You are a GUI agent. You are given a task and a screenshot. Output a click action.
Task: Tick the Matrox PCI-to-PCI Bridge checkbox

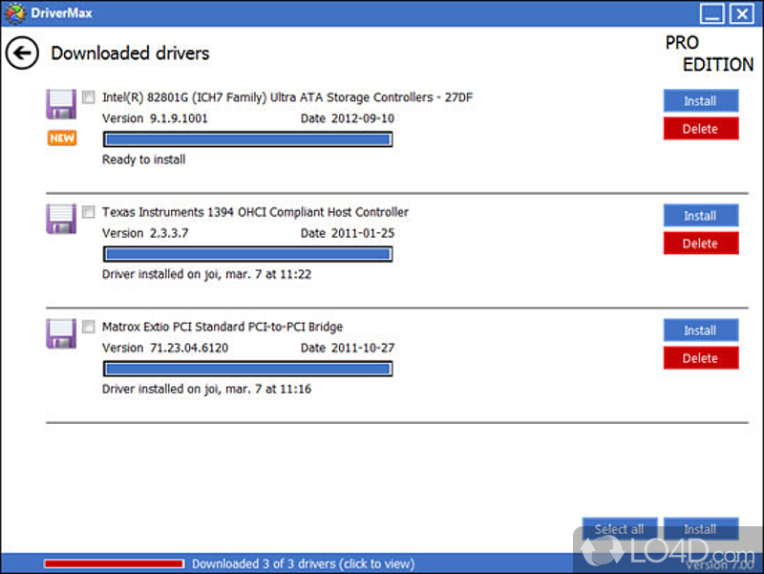88,327
